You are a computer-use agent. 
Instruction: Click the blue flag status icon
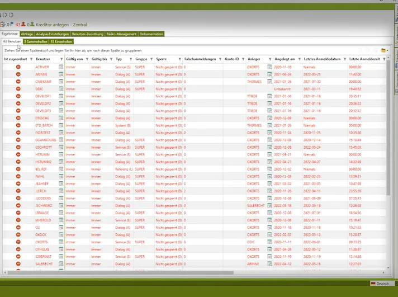click(12, 25)
